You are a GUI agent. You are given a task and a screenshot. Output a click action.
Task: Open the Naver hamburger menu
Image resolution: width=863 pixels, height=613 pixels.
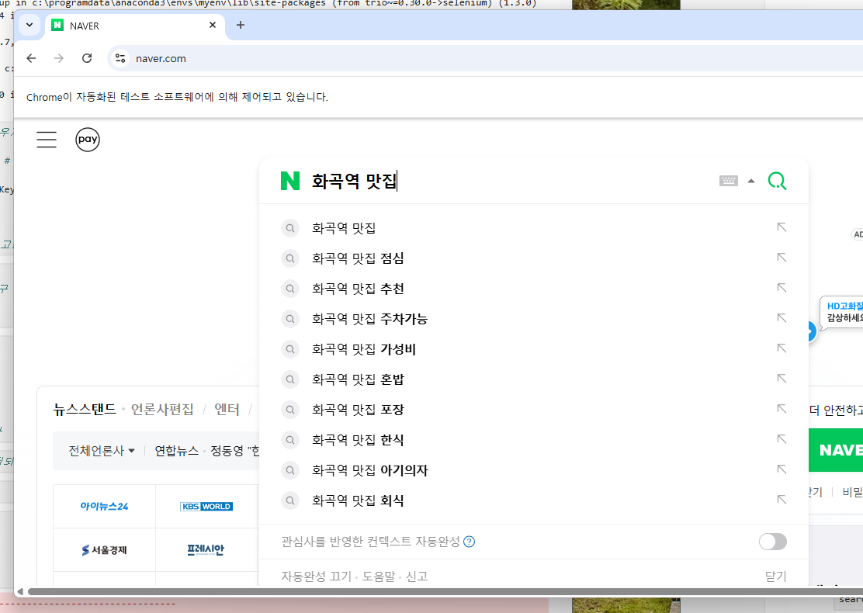pyautogui.click(x=47, y=139)
